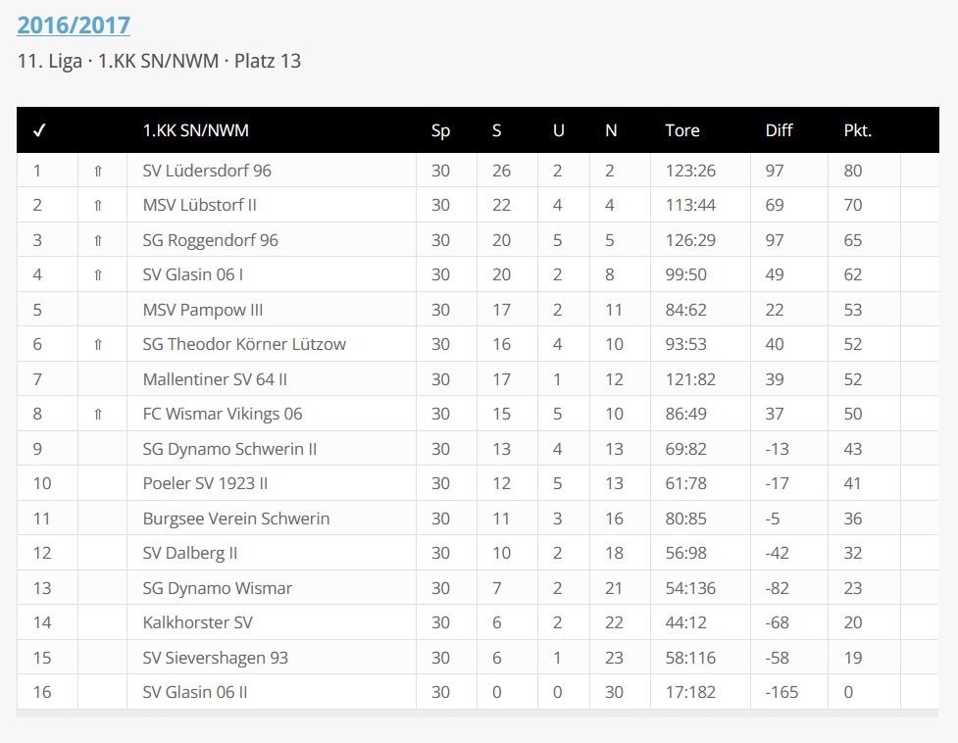Image resolution: width=958 pixels, height=743 pixels.
Task: Click the Sp column header
Action: tap(440, 130)
